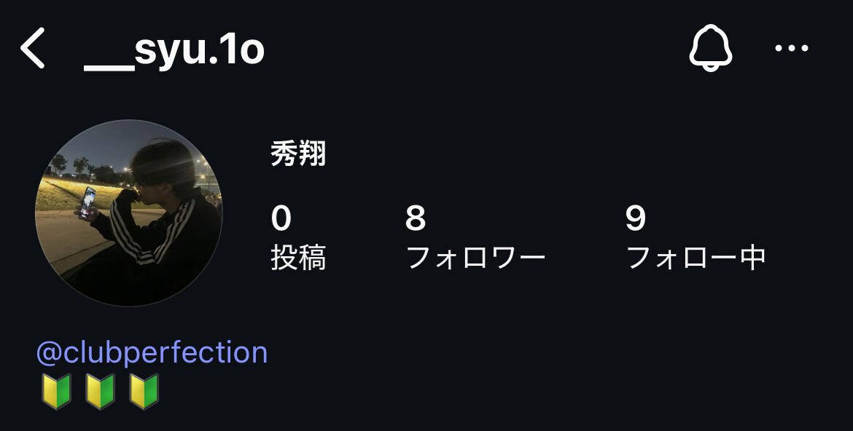Click the following count number 9
The image size is (853, 431).
point(636,218)
